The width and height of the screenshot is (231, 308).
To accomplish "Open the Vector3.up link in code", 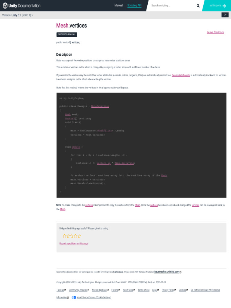I will click(103, 163).
